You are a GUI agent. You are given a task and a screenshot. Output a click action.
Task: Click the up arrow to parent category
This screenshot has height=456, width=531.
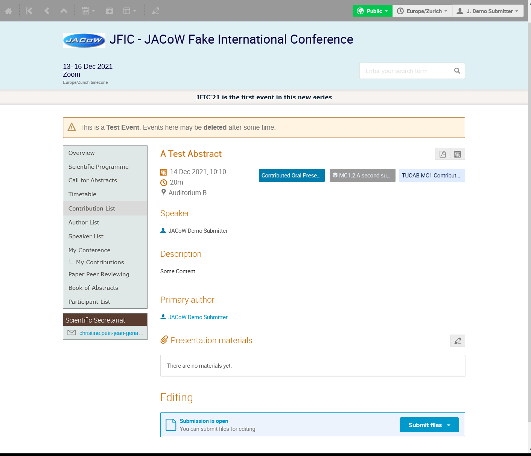point(64,11)
